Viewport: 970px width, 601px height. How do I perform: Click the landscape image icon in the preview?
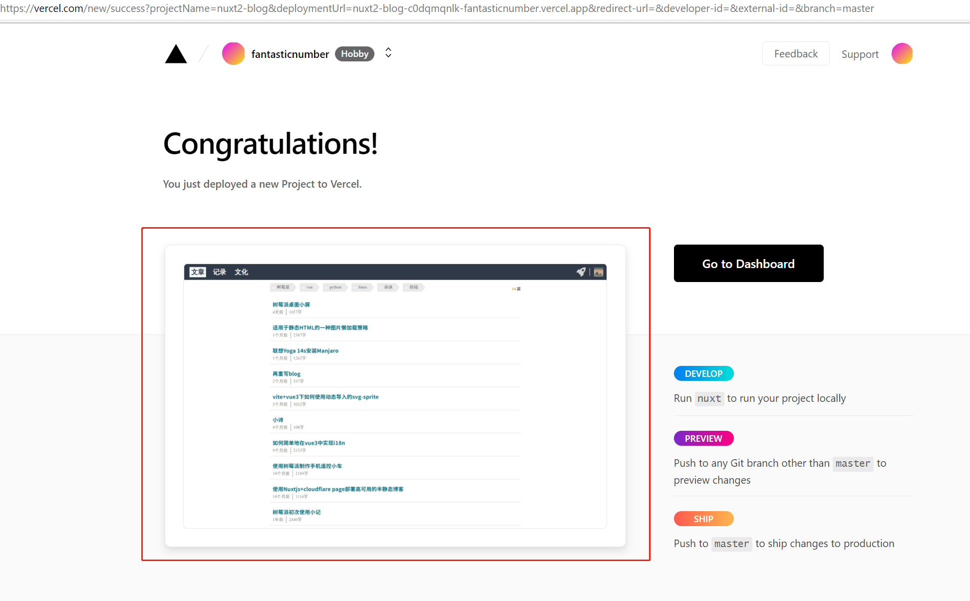click(x=599, y=272)
